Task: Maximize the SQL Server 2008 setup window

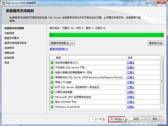Action: coord(154,2)
